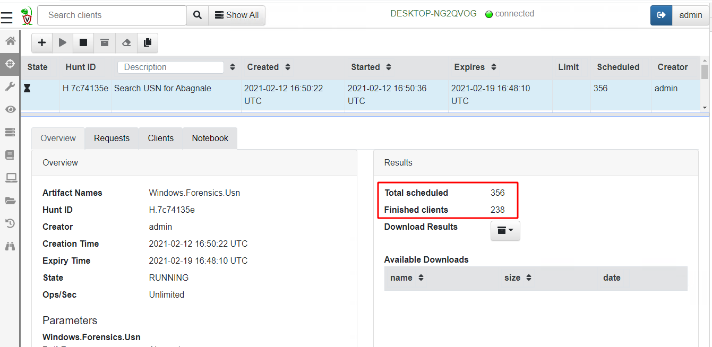
Task: Open Hunt Manager crosshair icon in sidebar
Action: (10, 64)
